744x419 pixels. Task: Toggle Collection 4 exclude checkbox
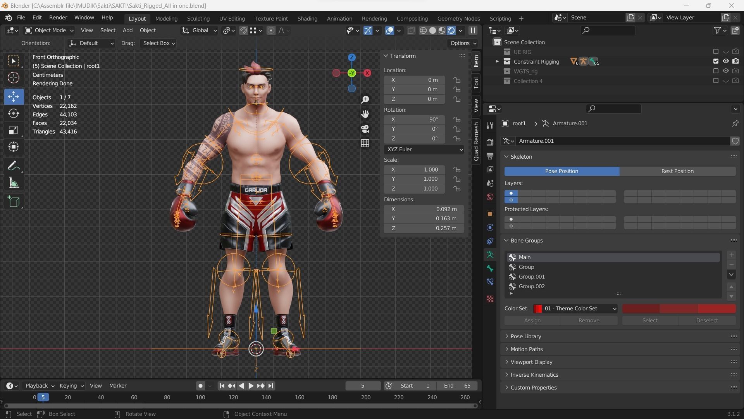pos(716,81)
